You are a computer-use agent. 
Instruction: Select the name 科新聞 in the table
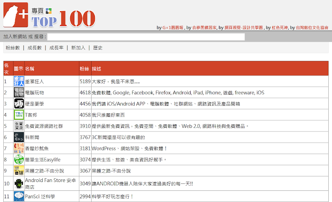(x=32, y=137)
